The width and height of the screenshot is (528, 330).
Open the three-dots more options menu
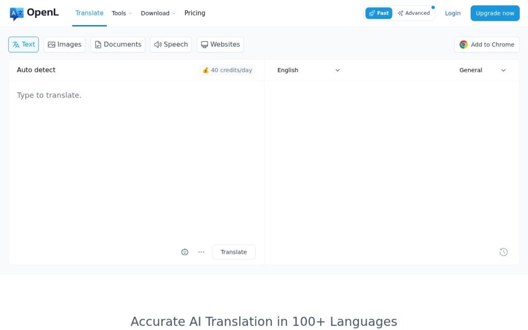(x=201, y=252)
